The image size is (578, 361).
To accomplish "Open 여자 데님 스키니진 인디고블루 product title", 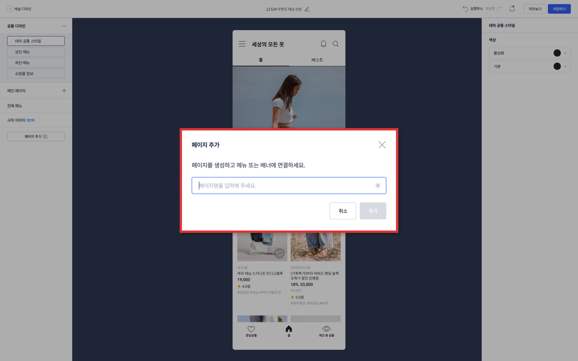I will pyautogui.click(x=260, y=273).
